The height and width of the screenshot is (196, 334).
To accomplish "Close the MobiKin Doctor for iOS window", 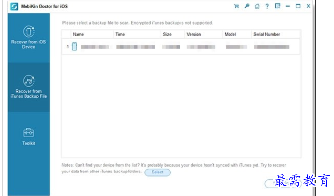I will click(x=308, y=6).
